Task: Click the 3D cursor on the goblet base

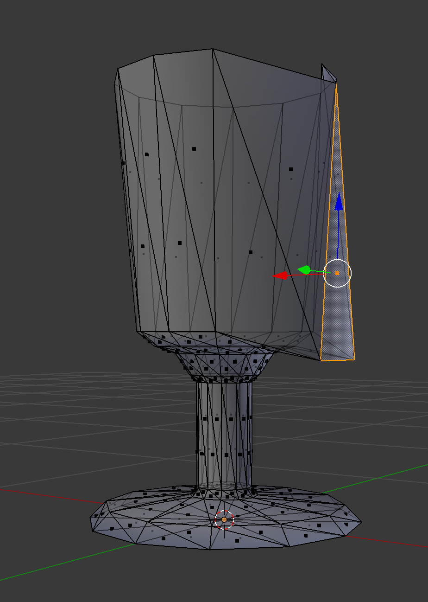Action: pyautogui.click(x=224, y=520)
